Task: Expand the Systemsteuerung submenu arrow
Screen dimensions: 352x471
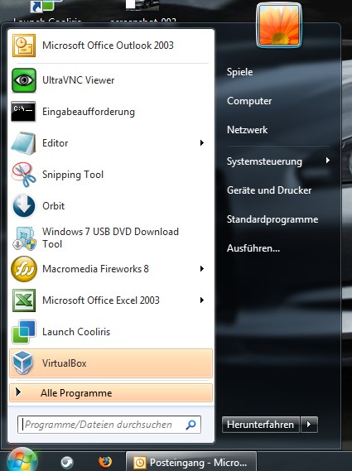Action: click(328, 161)
